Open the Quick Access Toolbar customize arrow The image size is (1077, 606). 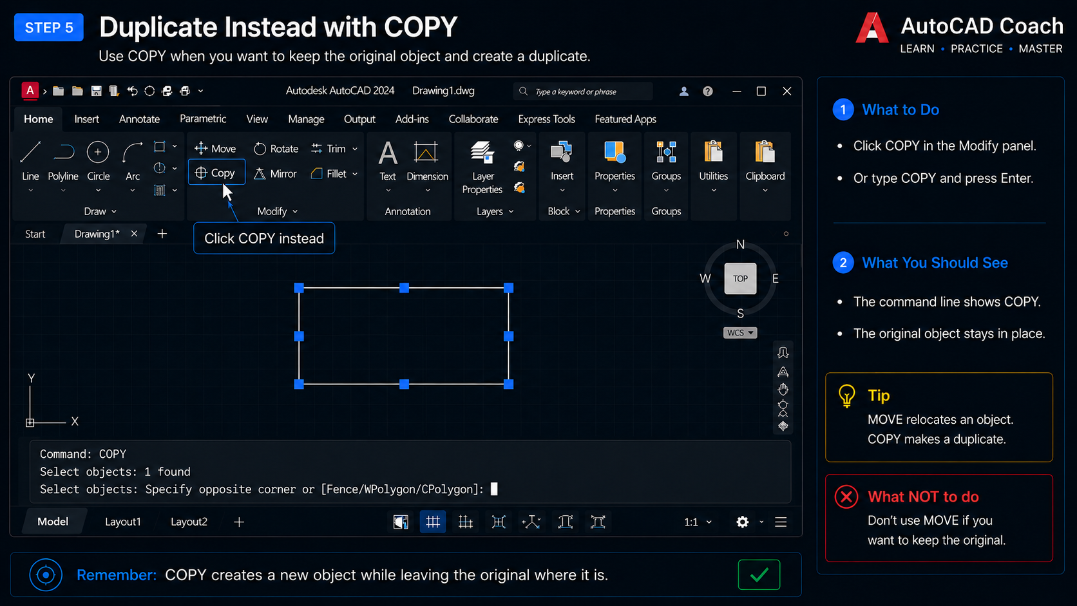click(x=200, y=91)
